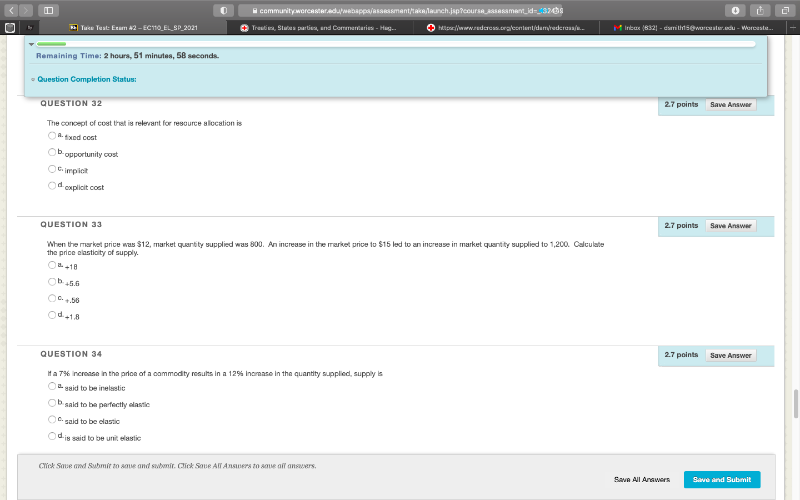Open the Safari downloads icon
The height and width of the screenshot is (500, 800).
(x=735, y=11)
